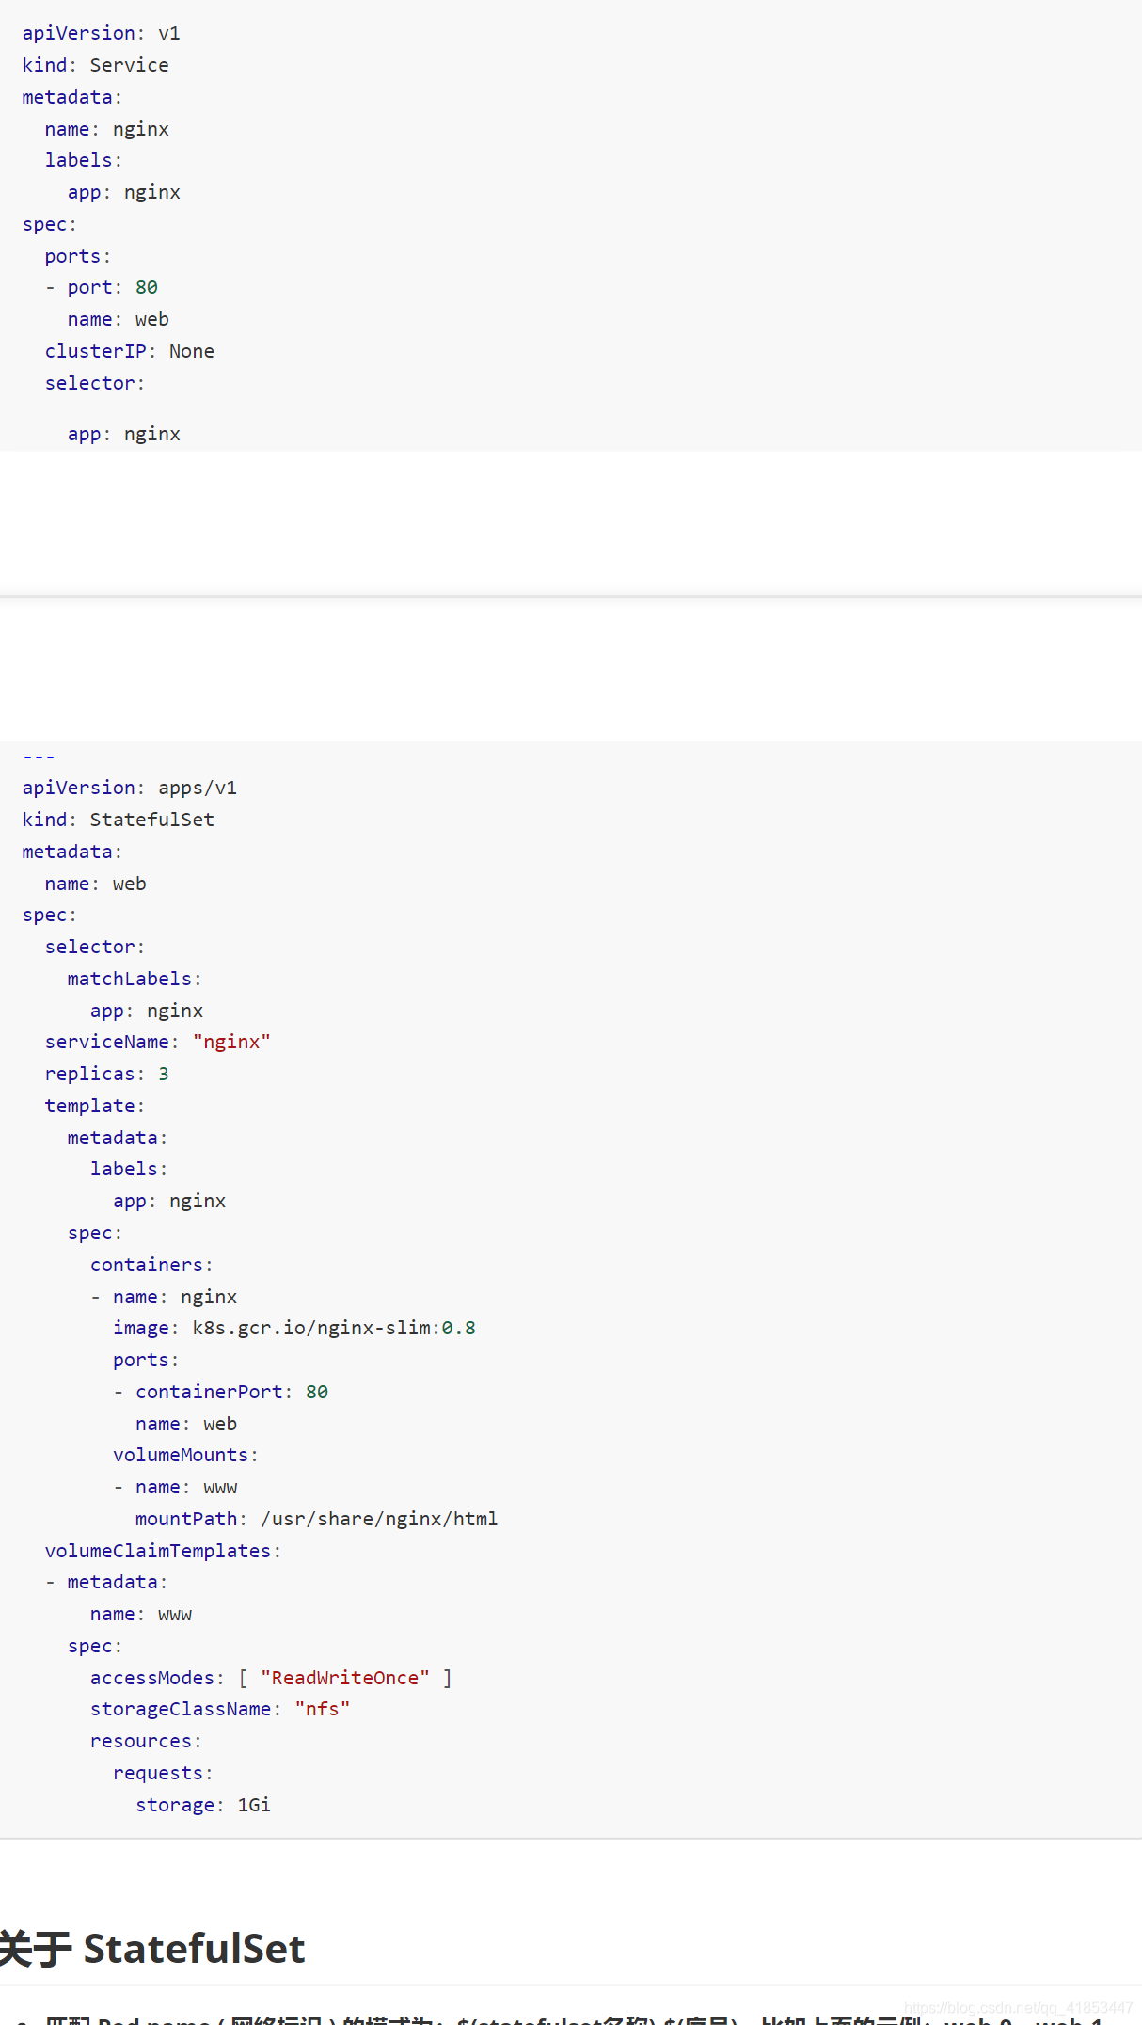Click the 'apiVersion: v1' line

[102, 33]
